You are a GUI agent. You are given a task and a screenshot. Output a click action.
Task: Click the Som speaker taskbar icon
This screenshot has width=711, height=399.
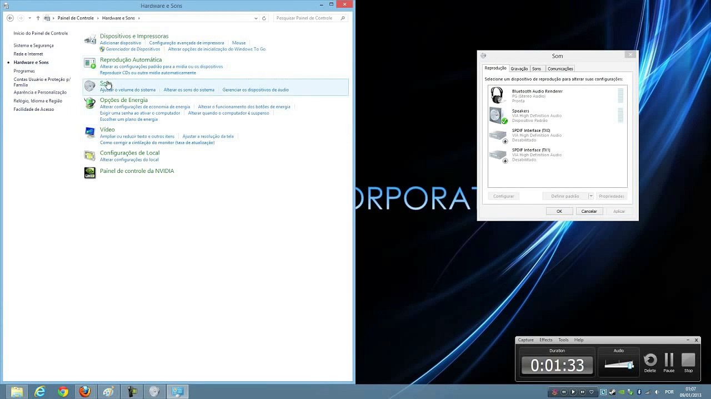[x=154, y=392]
